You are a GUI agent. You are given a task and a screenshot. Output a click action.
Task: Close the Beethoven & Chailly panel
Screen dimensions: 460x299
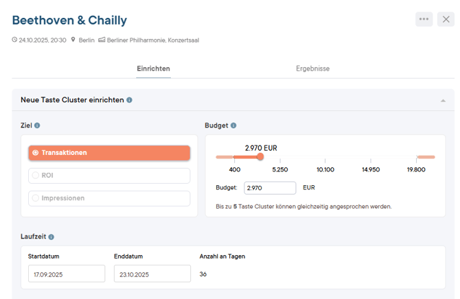click(x=446, y=19)
